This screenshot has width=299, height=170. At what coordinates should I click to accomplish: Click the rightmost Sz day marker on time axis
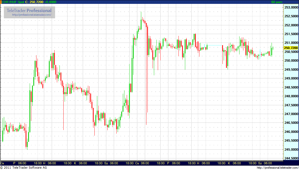[260, 163]
